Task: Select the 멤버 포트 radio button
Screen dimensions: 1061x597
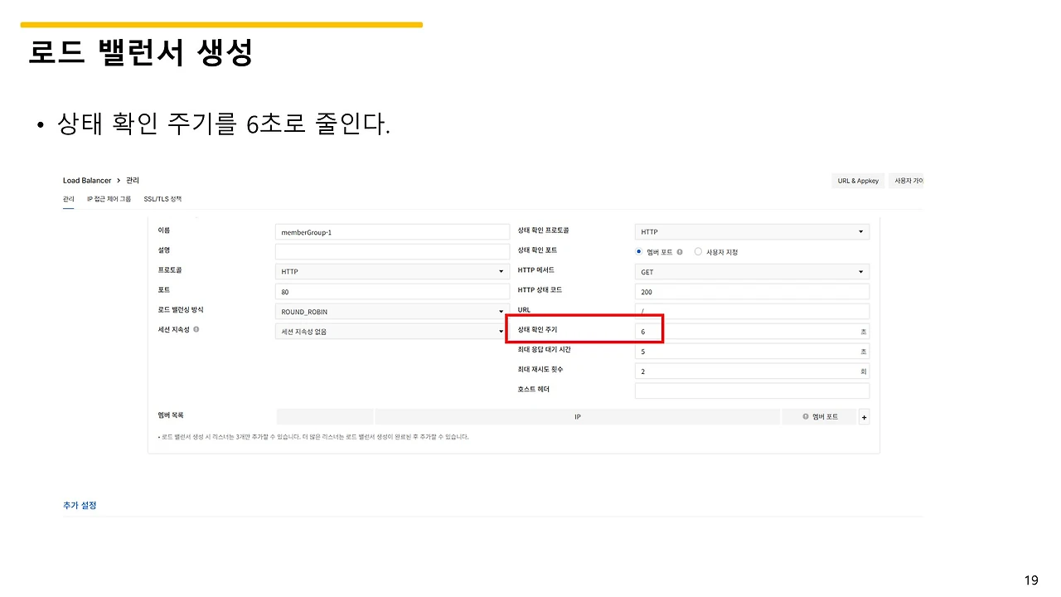Action: click(x=639, y=251)
